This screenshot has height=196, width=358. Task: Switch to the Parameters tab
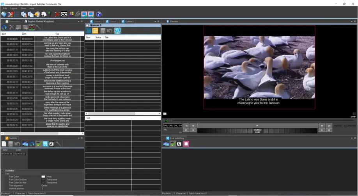[14, 21]
